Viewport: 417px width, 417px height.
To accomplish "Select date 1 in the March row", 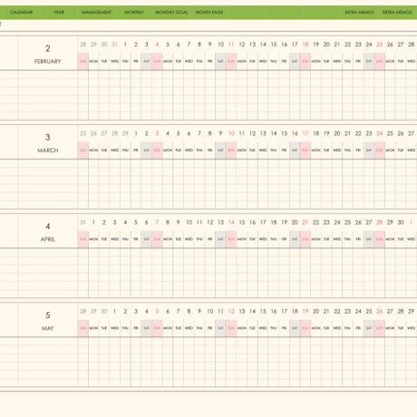I will point(136,133).
